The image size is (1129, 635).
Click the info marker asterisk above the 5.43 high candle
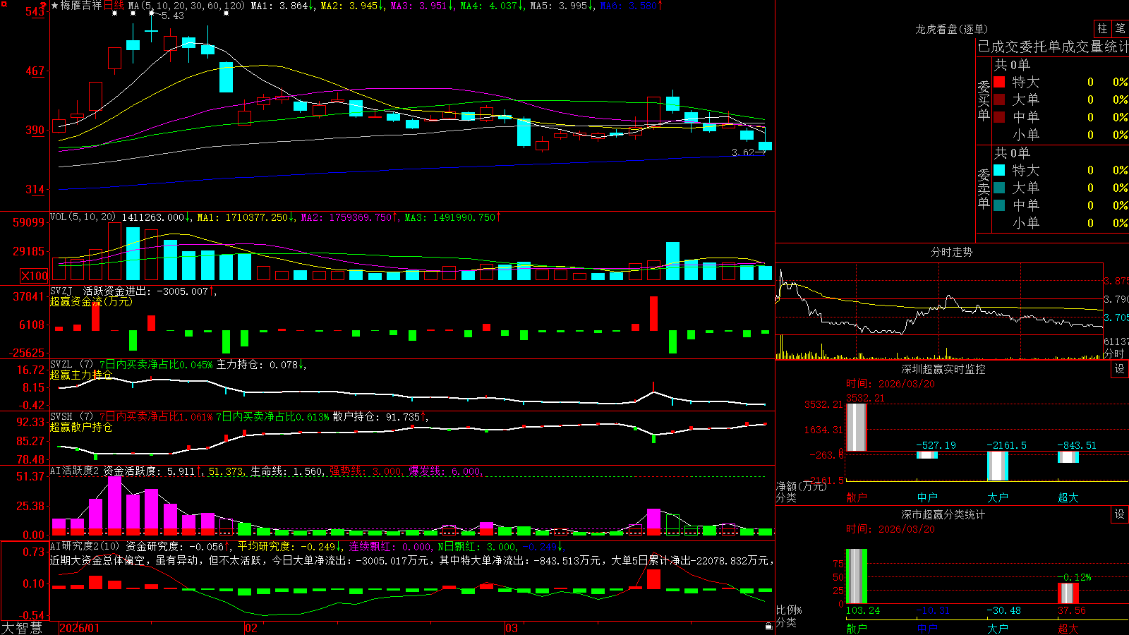coord(151,13)
